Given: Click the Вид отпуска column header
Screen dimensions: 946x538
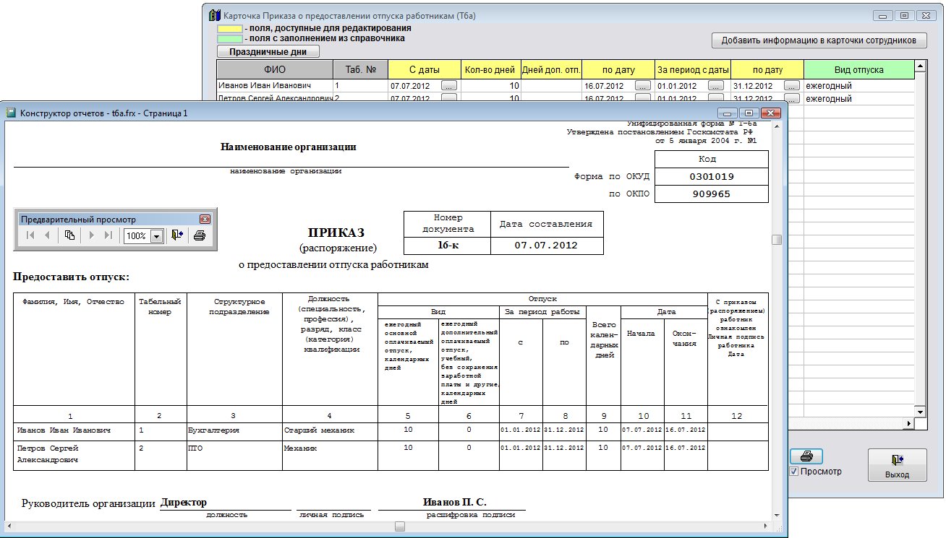Looking at the screenshot, I should coord(858,70).
